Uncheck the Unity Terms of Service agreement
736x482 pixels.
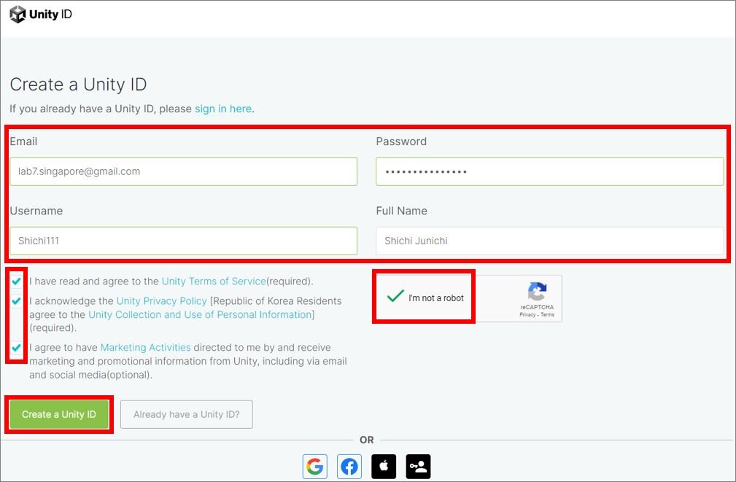click(x=17, y=281)
